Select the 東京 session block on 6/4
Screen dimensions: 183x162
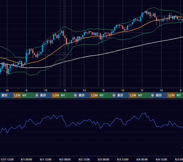point(161,95)
